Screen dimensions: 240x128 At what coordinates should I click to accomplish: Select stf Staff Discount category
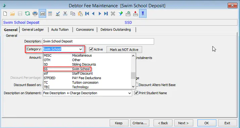(87, 73)
